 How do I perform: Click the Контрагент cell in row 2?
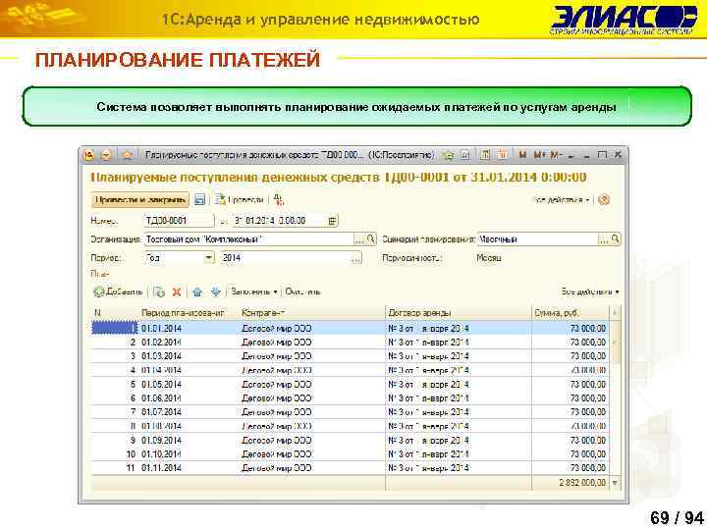(312, 343)
